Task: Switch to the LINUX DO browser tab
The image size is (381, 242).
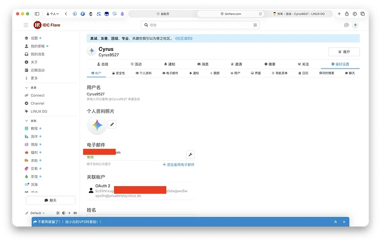Action: 299,14
